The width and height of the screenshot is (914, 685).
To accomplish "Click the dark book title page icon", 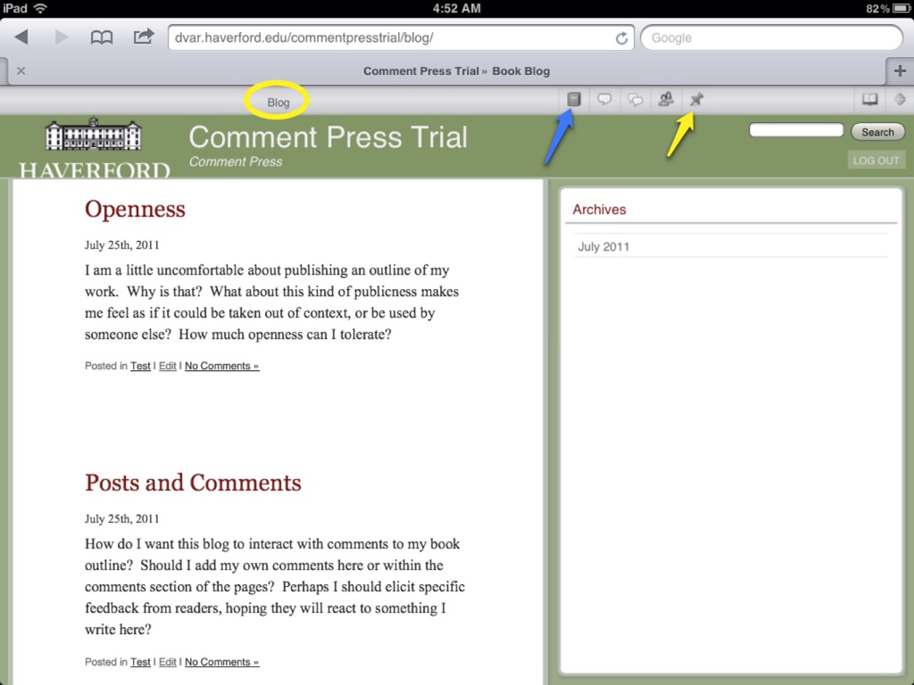I will pos(574,99).
